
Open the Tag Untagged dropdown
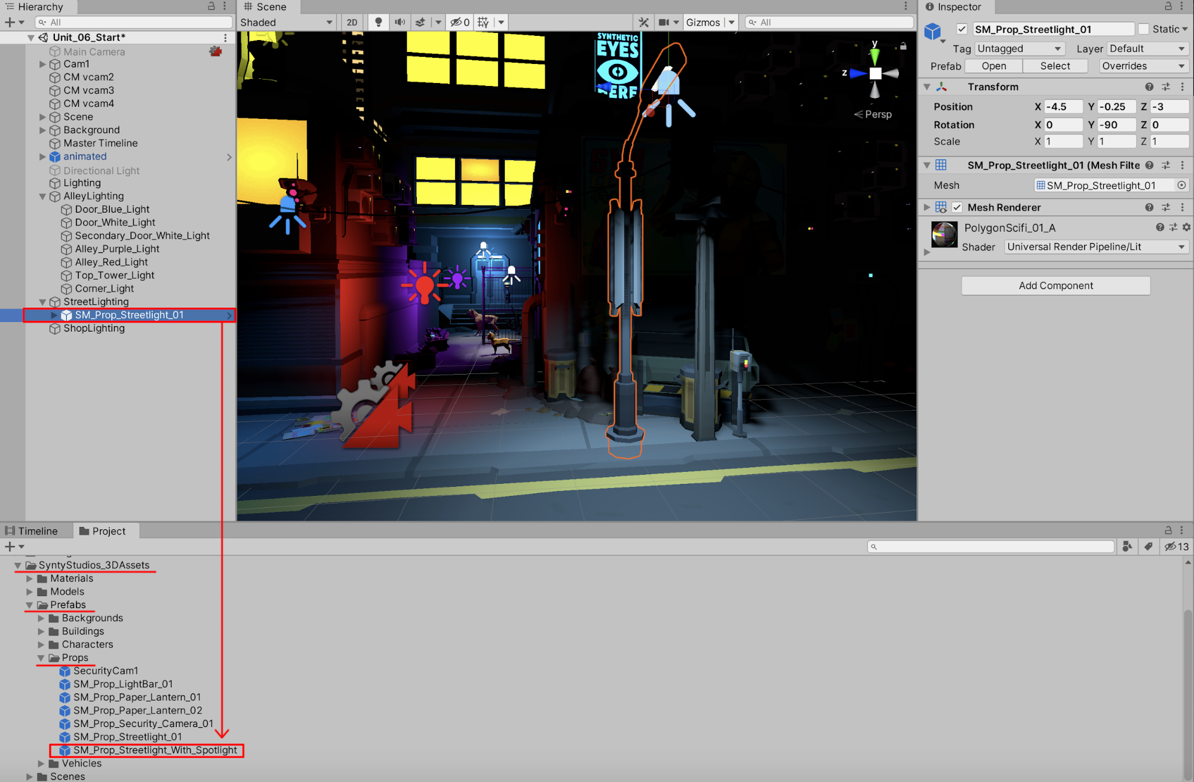click(x=1019, y=48)
